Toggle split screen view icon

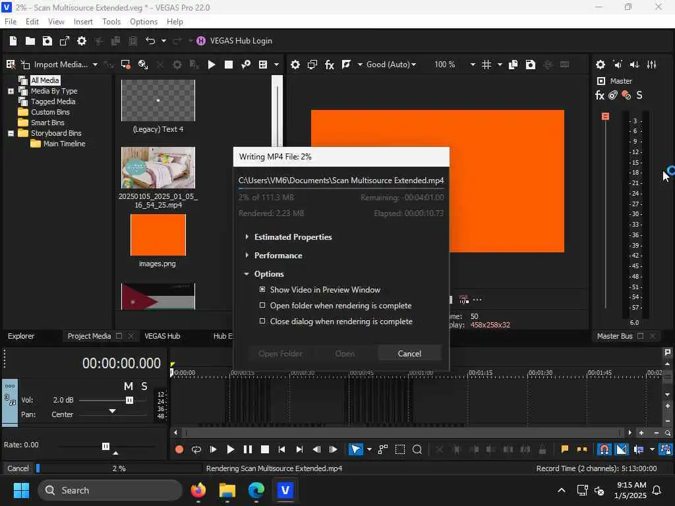pos(346,65)
